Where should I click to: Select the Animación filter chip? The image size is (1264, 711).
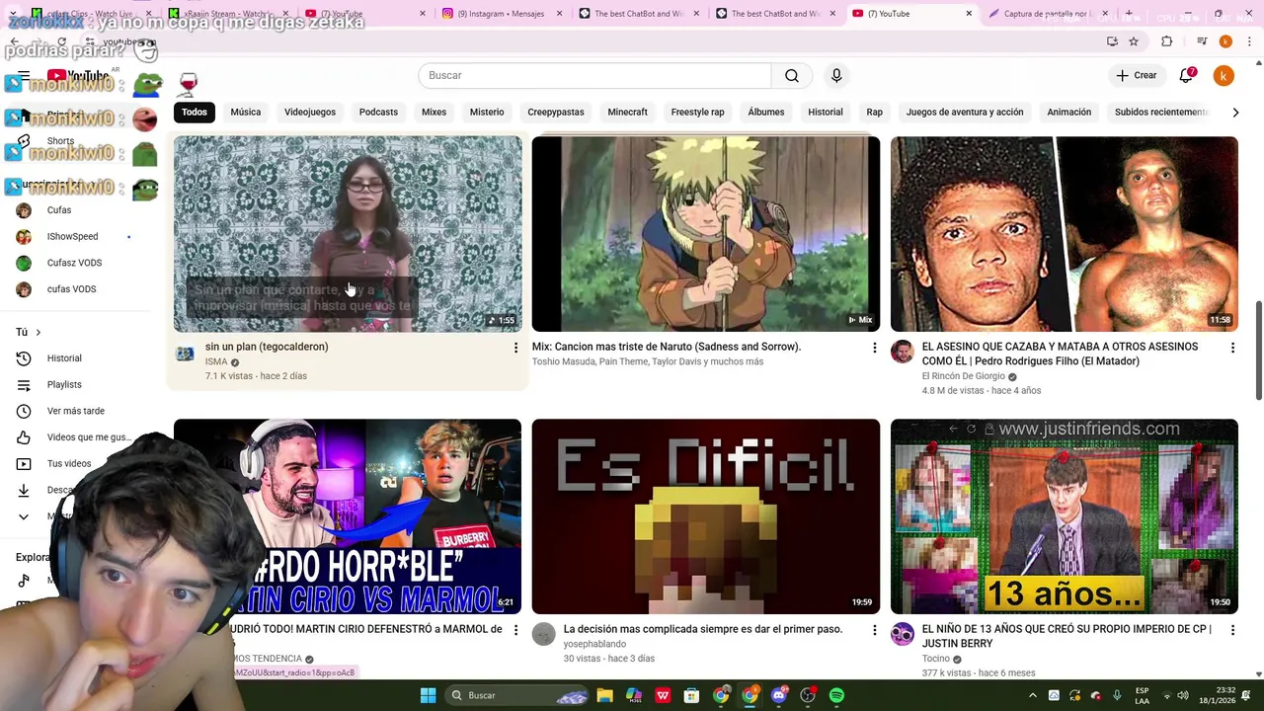(x=1069, y=113)
